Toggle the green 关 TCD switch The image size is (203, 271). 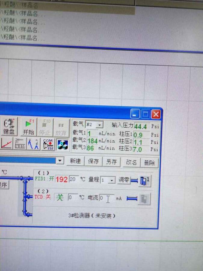(60, 197)
